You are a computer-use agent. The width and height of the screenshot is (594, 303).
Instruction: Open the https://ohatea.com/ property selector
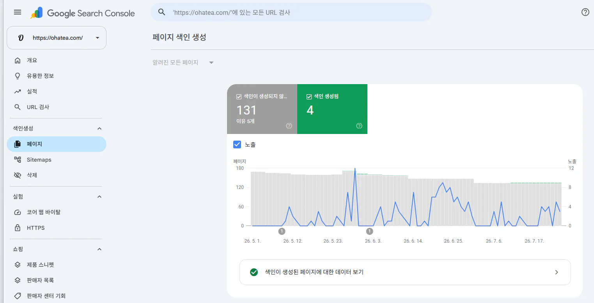click(x=57, y=38)
